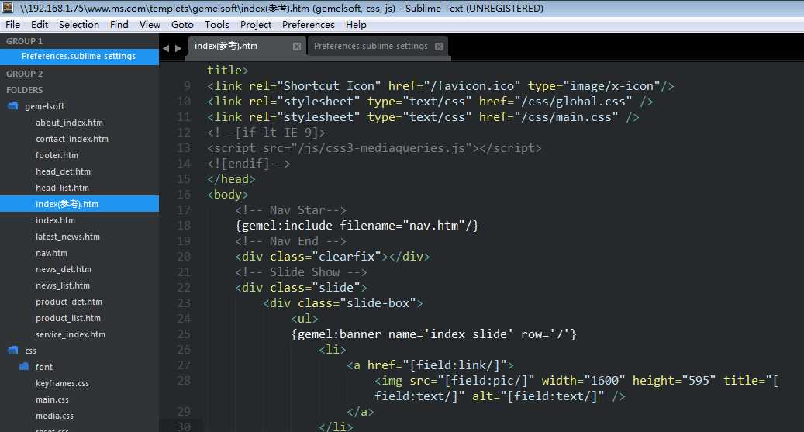The image size is (804, 432).
Task: Open nav.htm in sidebar
Action: coord(51,253)
